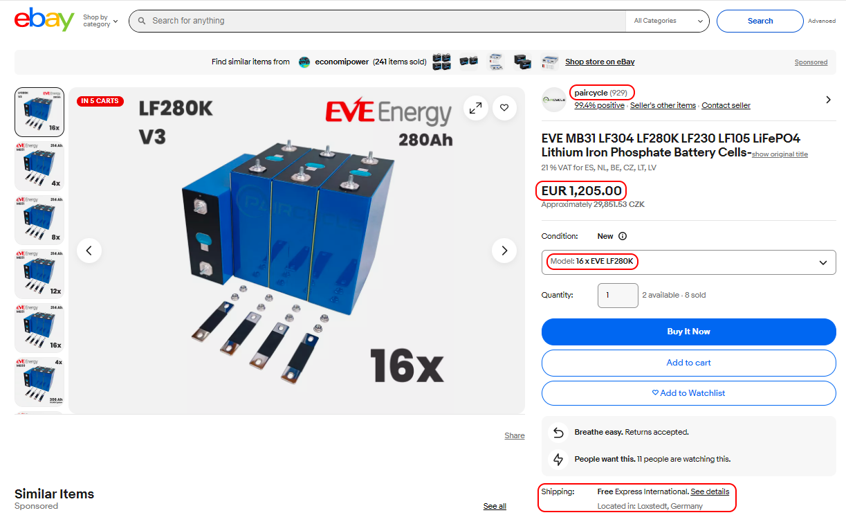Focus the Search for anything box
The image size is (846, 515).
(x=377, y=21)
